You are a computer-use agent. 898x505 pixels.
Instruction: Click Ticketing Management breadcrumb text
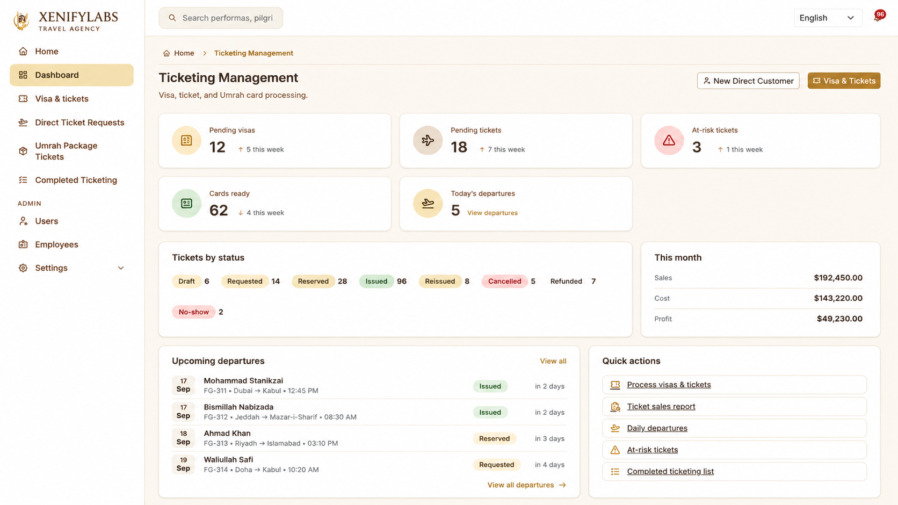254,53
